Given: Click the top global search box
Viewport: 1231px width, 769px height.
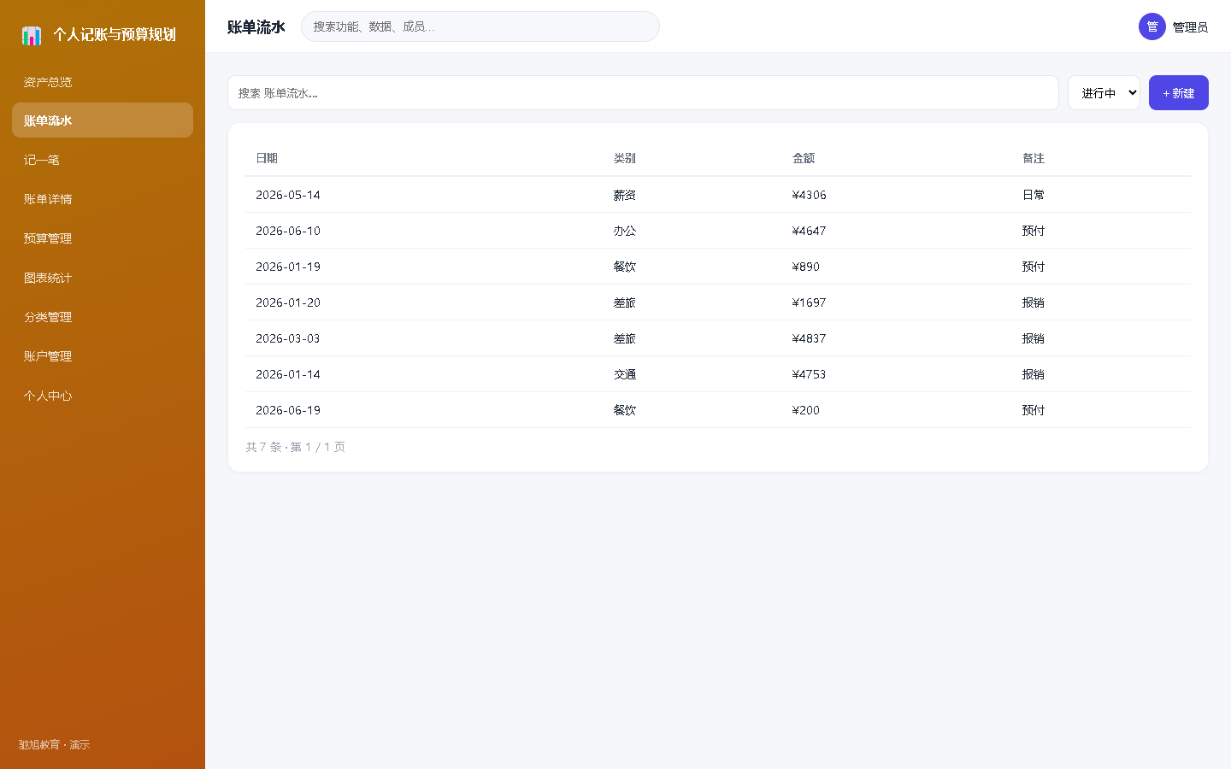Looking at the screenshot, I should (x=480, y=26).
